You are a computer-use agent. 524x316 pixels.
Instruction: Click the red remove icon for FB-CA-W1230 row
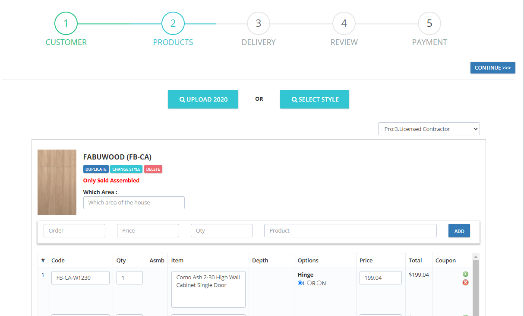(465, 282)
